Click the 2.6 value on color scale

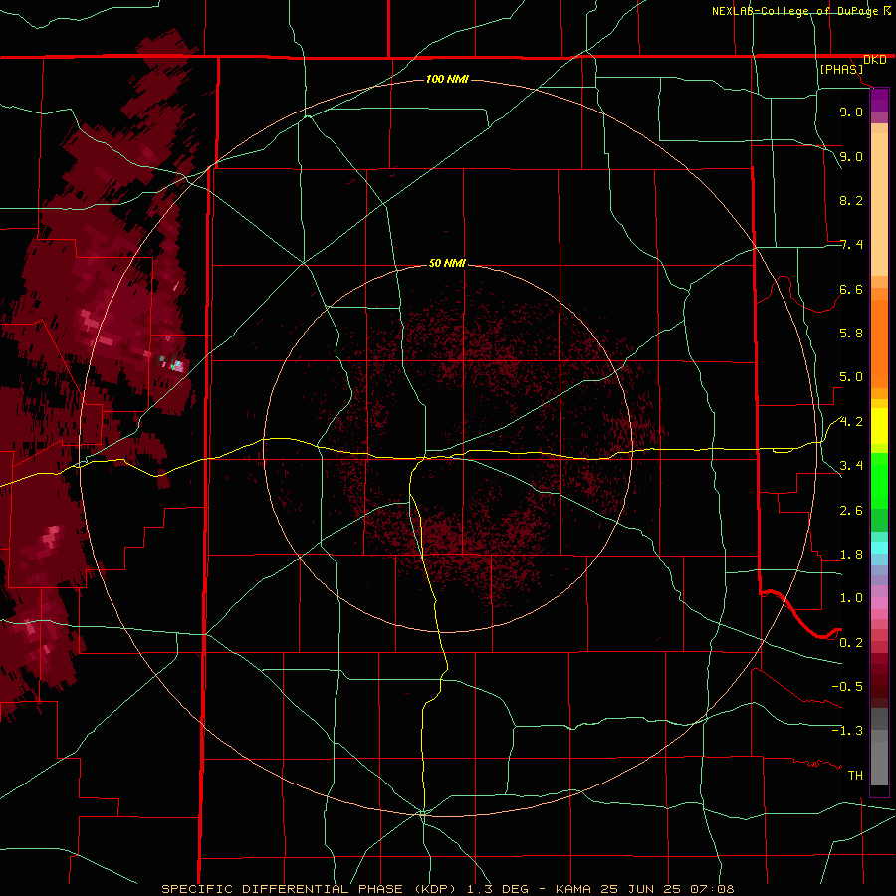[851, 511]
